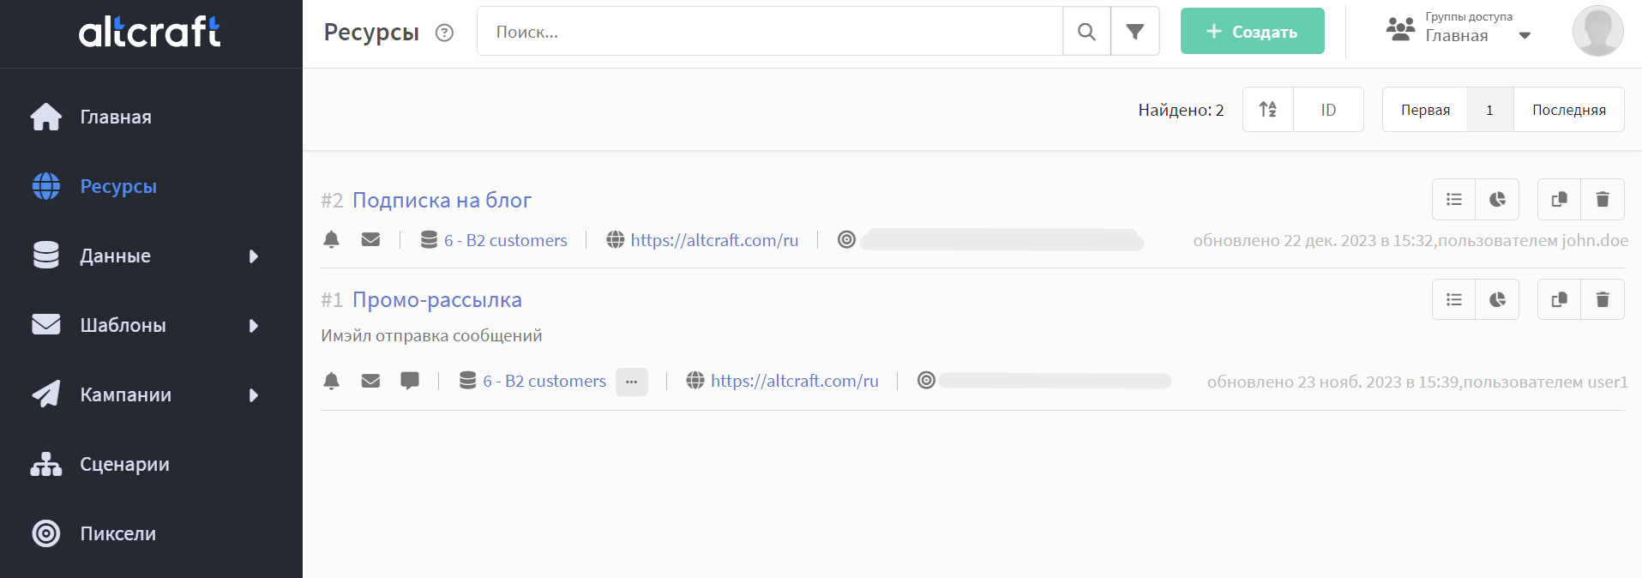Click into the Поиск search field
The height and width of the screenshot is (578, 1642).
[769, 32]
